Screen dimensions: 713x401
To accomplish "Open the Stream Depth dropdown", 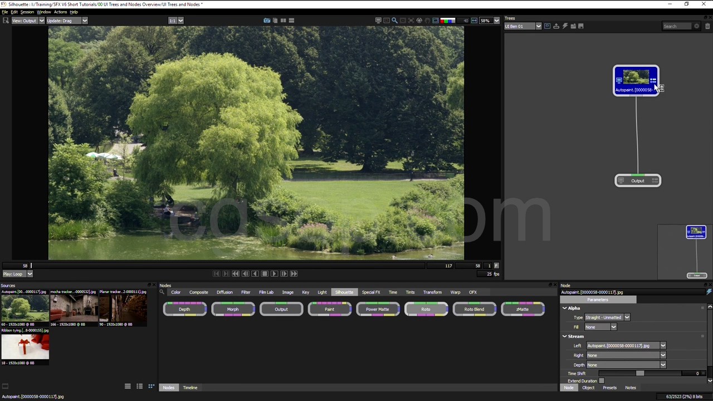I will 626,365.
